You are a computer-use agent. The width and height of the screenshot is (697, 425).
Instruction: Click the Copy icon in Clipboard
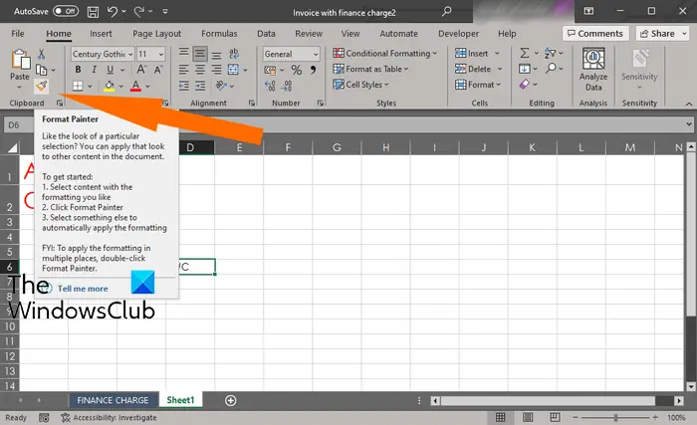click(x=42, y=70)
